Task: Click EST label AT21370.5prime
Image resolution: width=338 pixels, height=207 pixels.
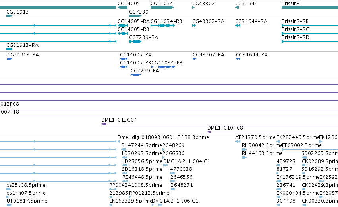Action: click(x=255, y=137)
